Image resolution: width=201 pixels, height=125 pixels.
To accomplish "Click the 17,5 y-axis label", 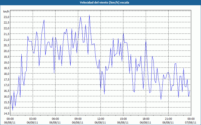I will pyautogui.click(x=7, y=79).
